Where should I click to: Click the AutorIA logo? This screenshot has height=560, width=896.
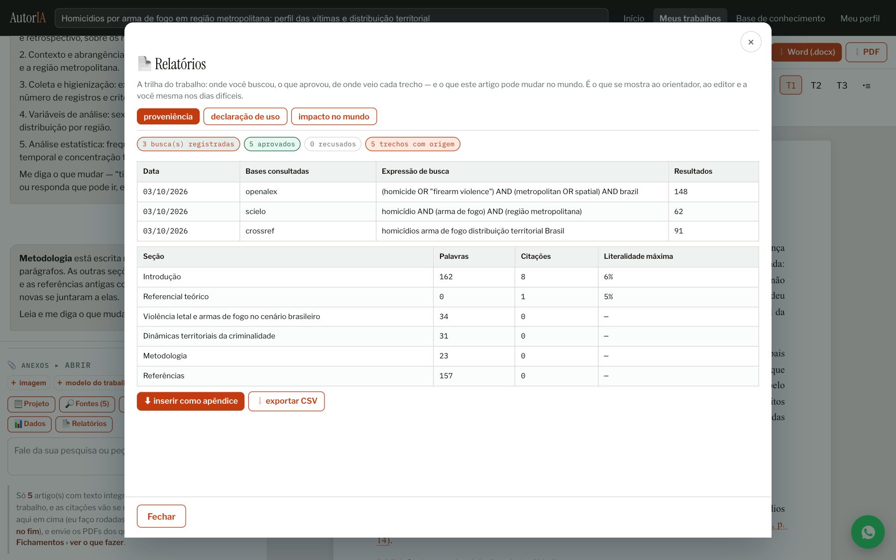coord(28,18)
